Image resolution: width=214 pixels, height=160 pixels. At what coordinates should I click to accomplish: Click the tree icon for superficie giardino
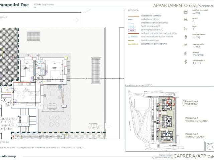[186, 37]
